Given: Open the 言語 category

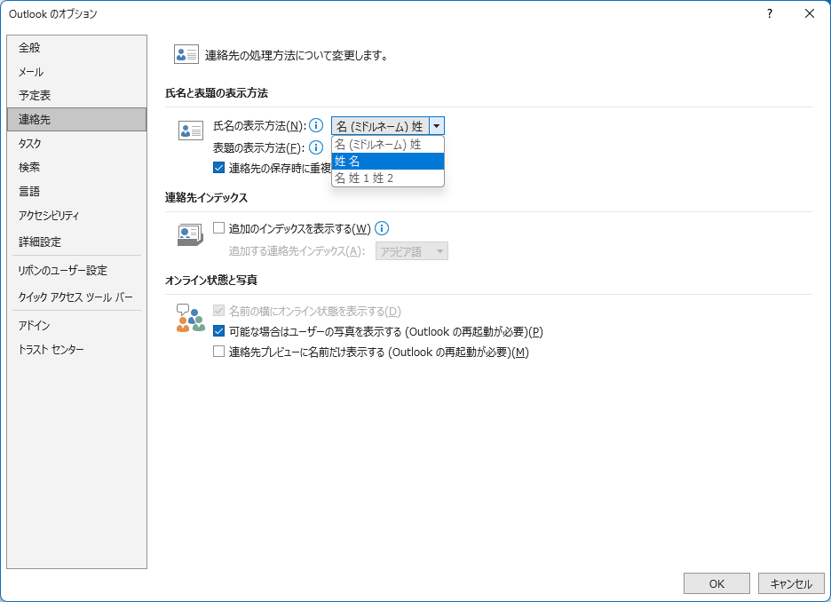Looking at the screenshot, I should 77,191.
